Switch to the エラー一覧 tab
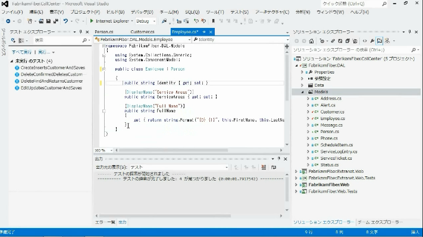 point(105,222)
